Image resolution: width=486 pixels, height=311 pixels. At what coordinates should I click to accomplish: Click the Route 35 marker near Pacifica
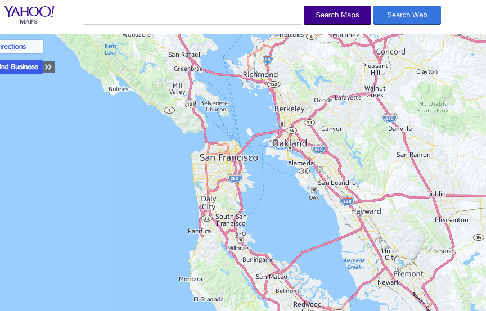tap(207, 218)
